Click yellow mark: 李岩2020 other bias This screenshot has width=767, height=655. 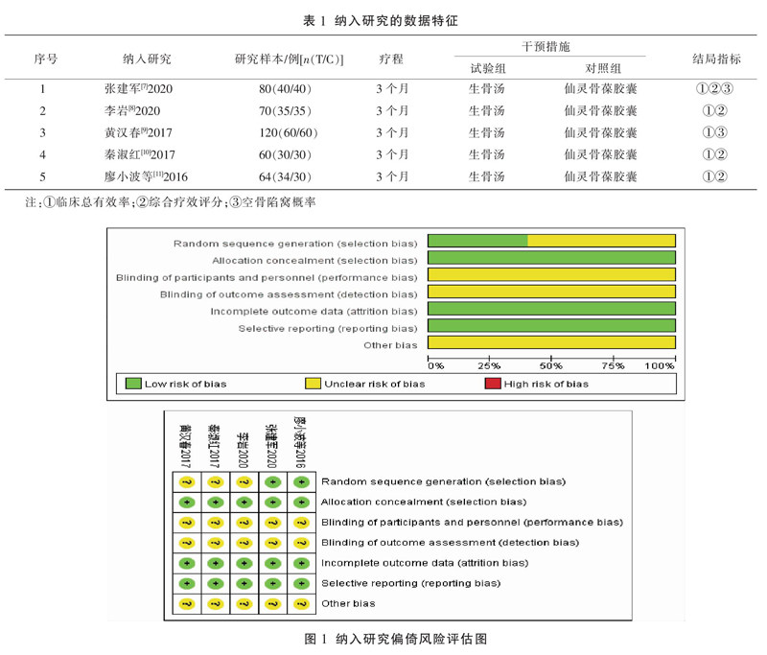(244, 604)
